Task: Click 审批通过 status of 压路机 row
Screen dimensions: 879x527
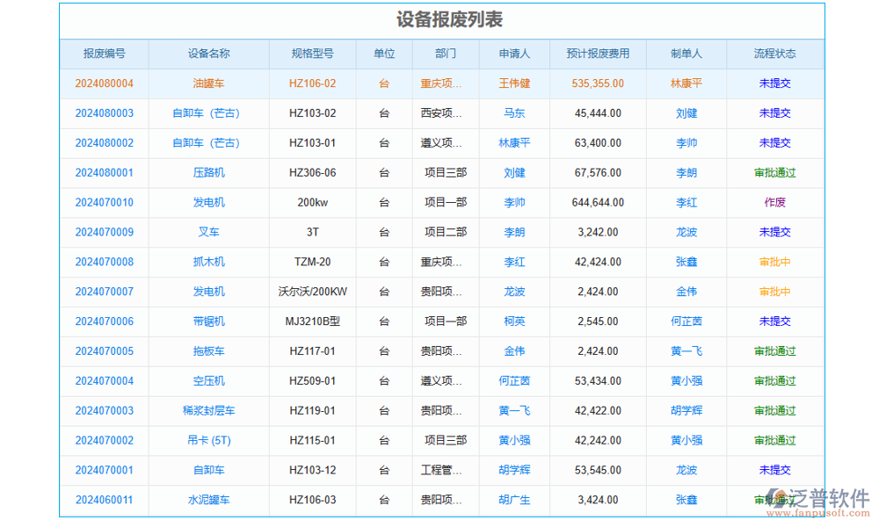Action: (774, 172)
